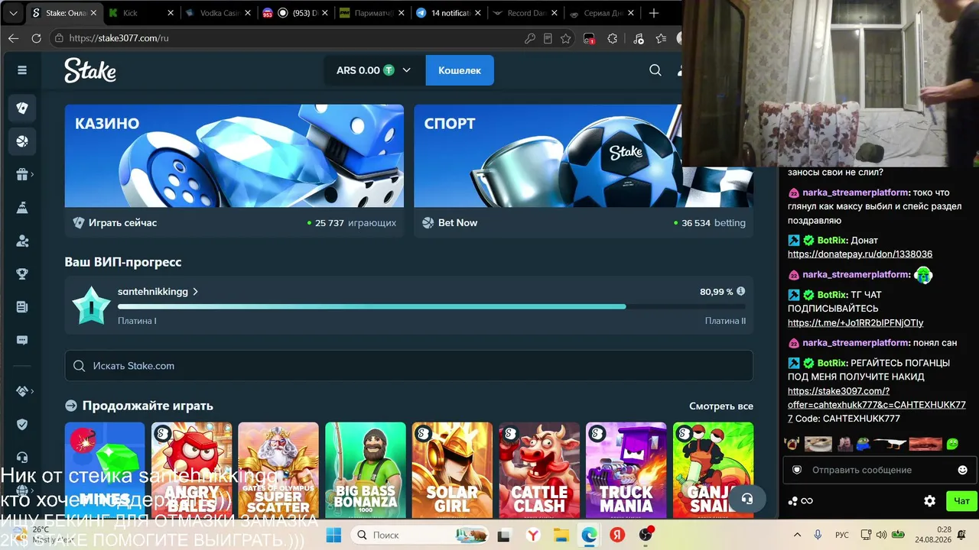Open a new browser tab
Image resolution: width=979 pixels, height=550 pixels.
pos(654,13)
